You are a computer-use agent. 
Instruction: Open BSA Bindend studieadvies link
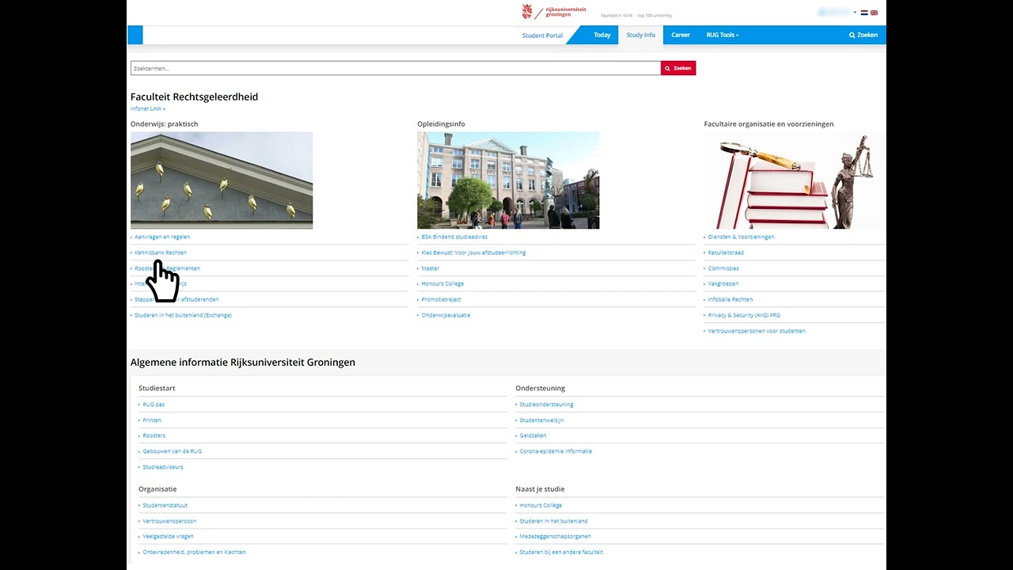[x=454, y=237]
